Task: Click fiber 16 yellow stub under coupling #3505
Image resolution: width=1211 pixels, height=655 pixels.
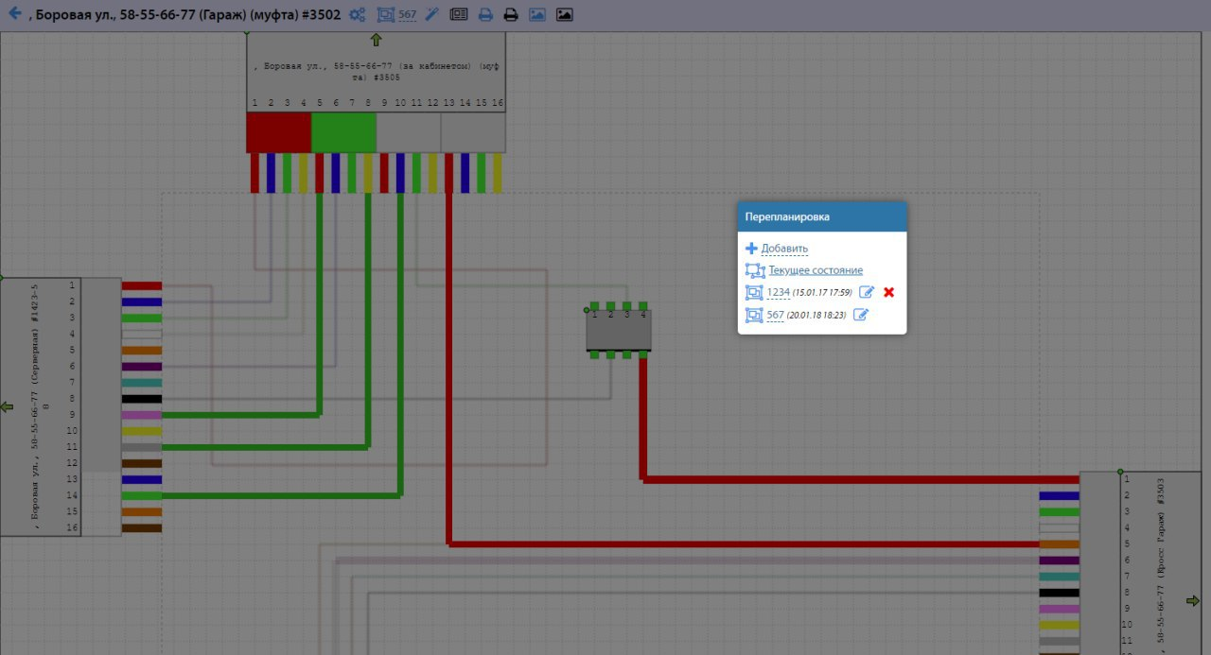Action: tap(498, 173)
